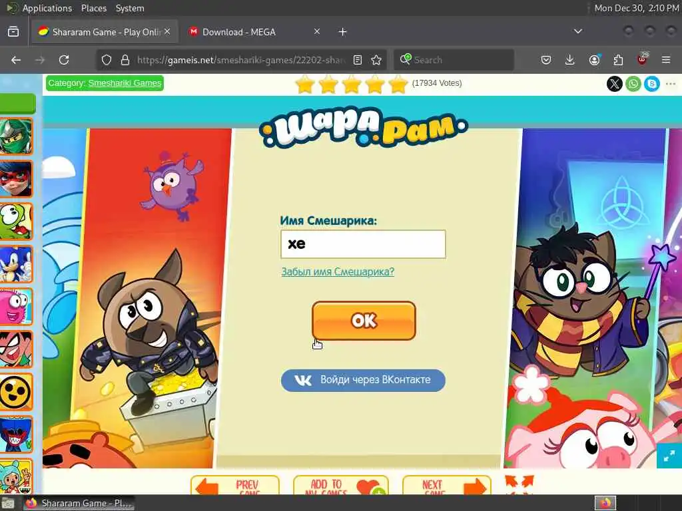Viewport: 682px width, 511px height.
Task: Open the Robin Teen Titans game thumbnail
Action: tap(16, 349)
